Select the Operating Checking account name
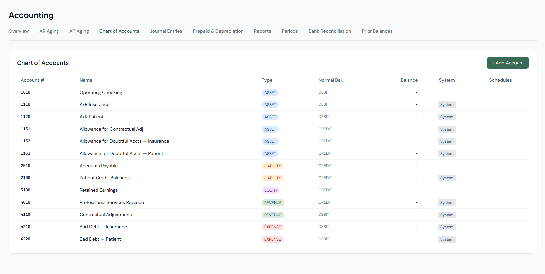The image size is (545, 274). click(x=101, y=92)
